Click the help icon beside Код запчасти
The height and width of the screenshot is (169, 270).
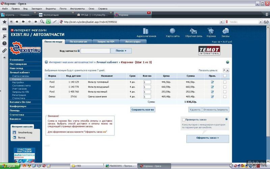point(79,51)
